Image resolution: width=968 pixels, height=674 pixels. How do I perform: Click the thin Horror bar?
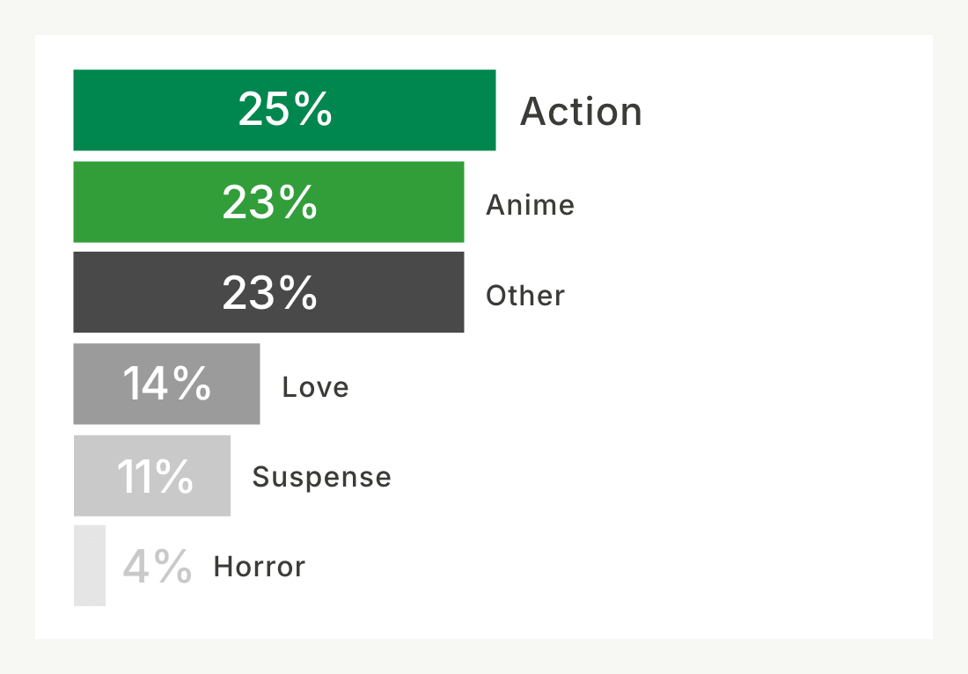[x=90, y=566]
